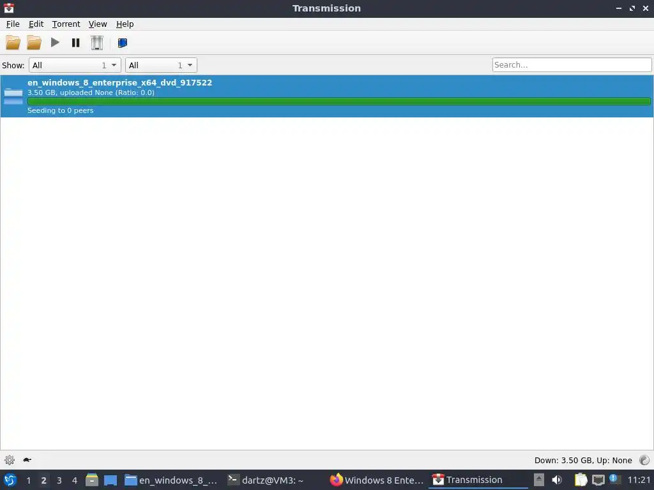Open the taskbar start menu icon
Image resolution: width=654 pixels, height=490 pixels.
[x=10, y=480]
